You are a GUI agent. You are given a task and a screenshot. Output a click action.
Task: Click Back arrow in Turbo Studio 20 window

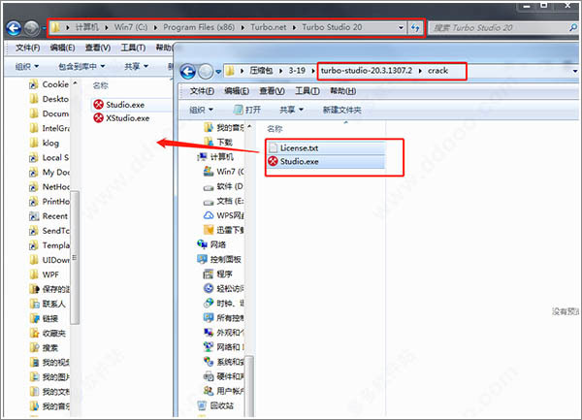pos(15,28)
